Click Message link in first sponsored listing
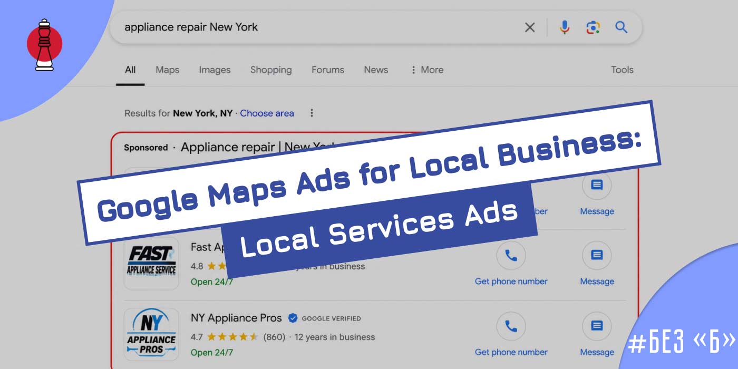738x369 pixels. [597, 211]
